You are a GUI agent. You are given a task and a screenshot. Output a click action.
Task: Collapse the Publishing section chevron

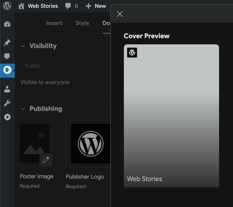coord(23,109)
